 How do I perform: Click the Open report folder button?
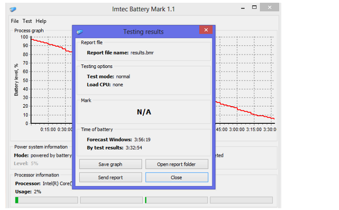[x=177, y=164]
